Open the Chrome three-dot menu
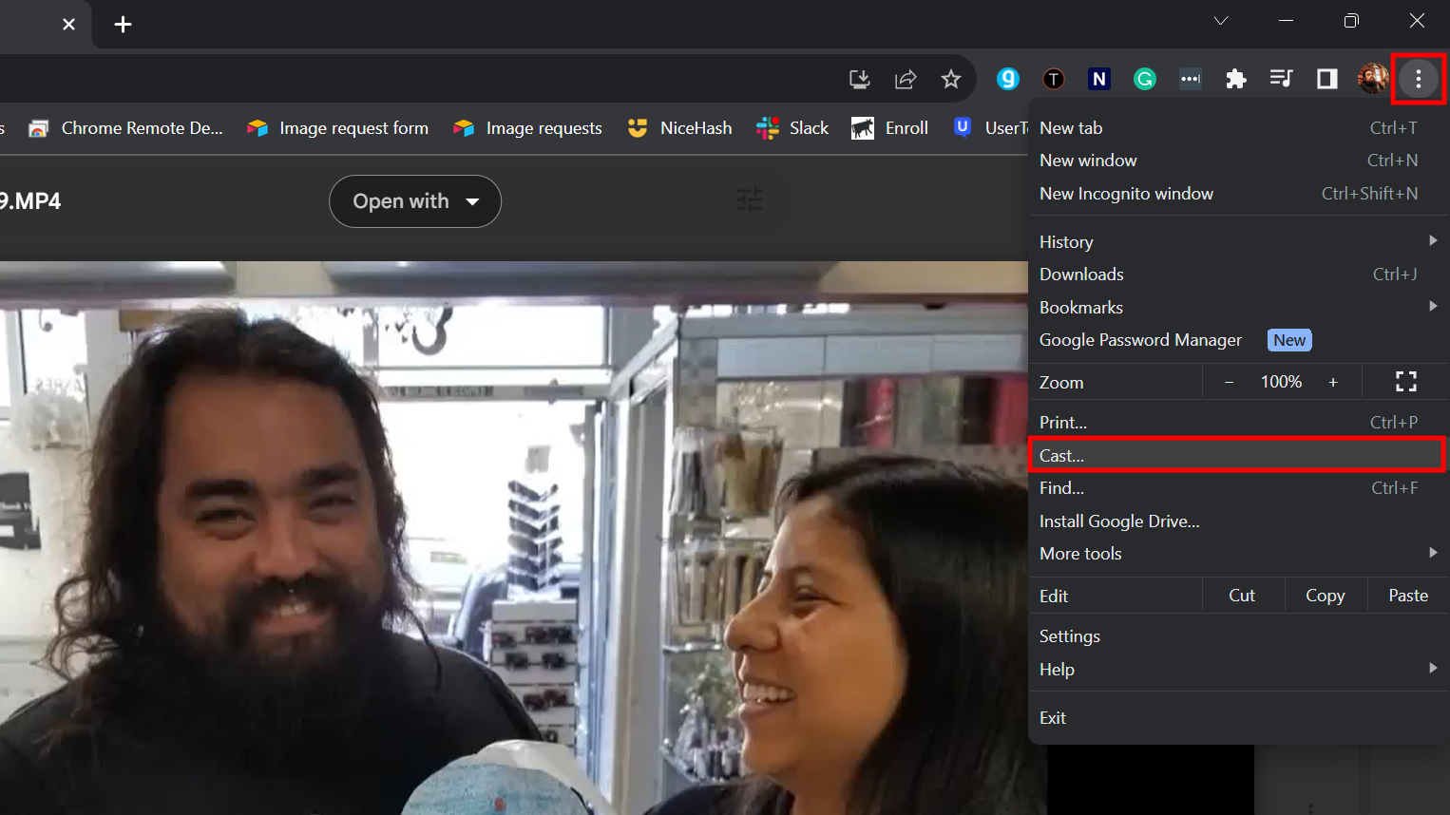The height and width of the screenshot is (815, 1450). 1418,79
